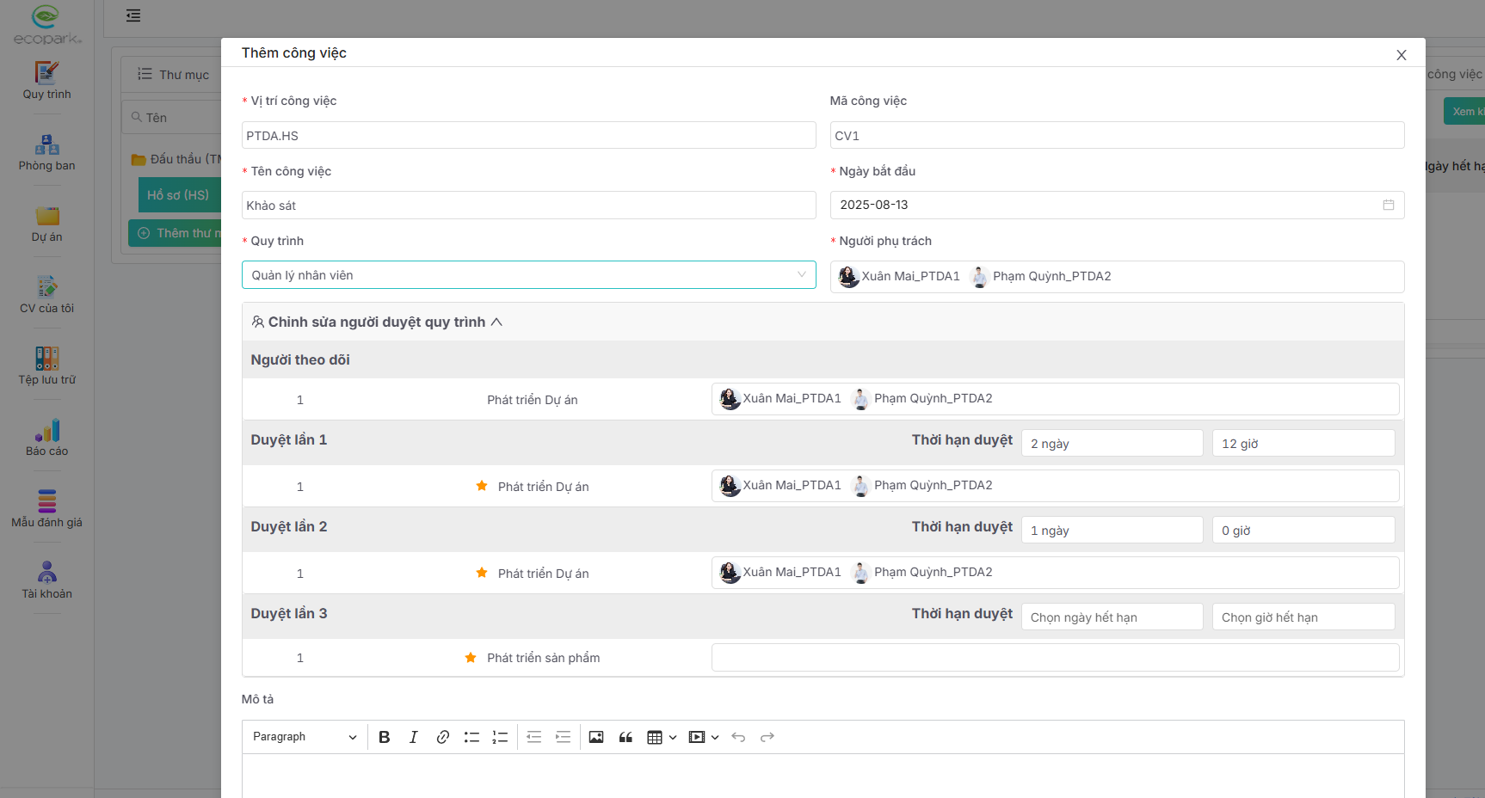Select Chọn ngày hết hạn for Duyệt lần 3
Image resolution: width=1485 pixels, height=798 pixels.
[1111, 617]
